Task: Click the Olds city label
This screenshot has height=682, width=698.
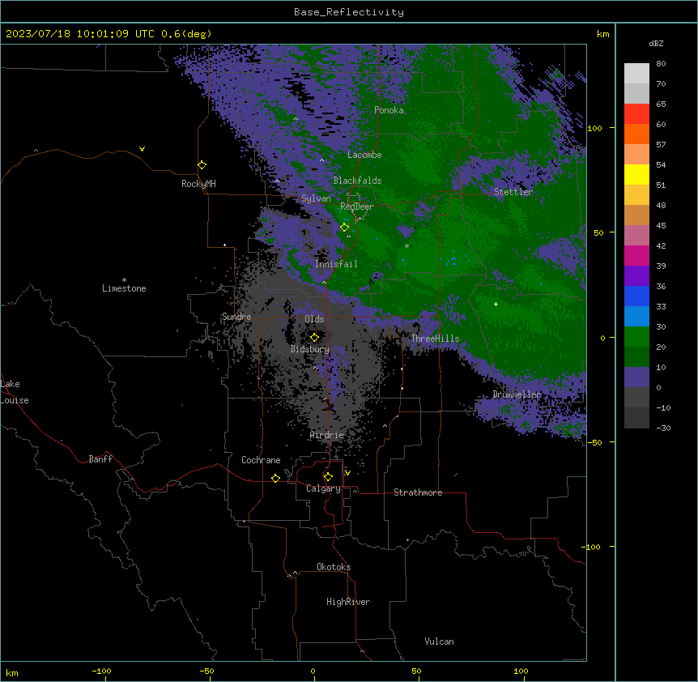Action: pyautogui.click(x=314, y=319)
